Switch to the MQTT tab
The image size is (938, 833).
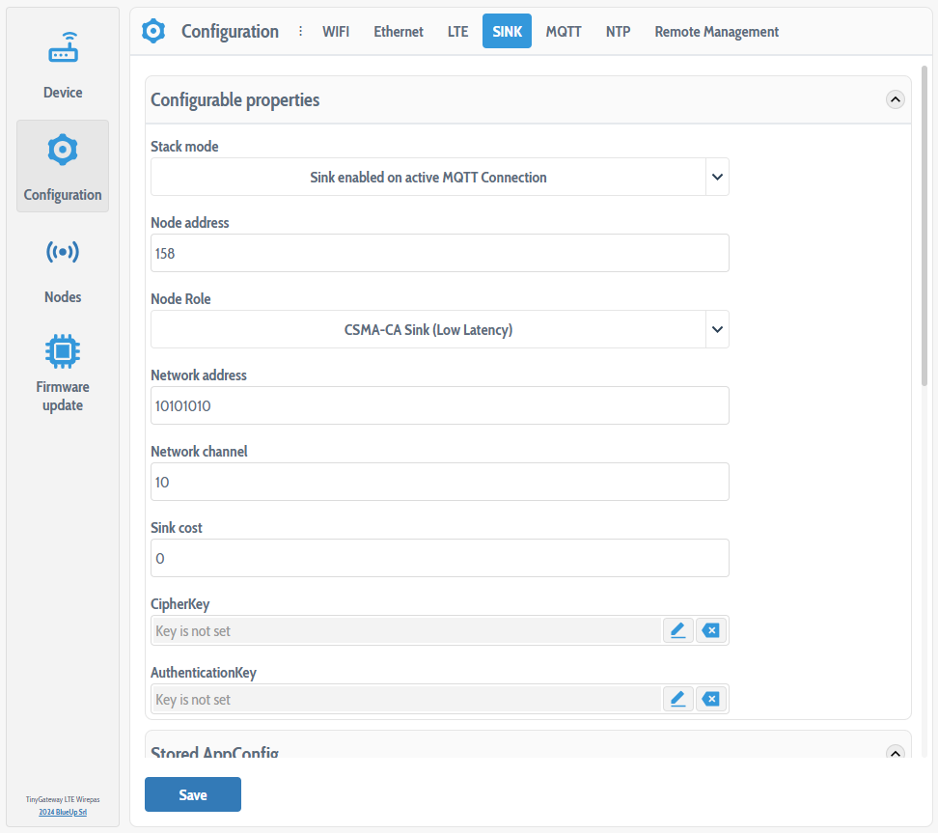(x=564, y=32)
